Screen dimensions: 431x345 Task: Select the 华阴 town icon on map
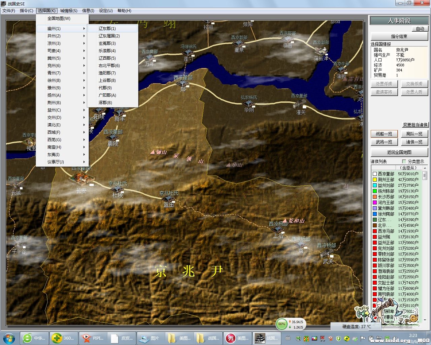tap(249, 103)
